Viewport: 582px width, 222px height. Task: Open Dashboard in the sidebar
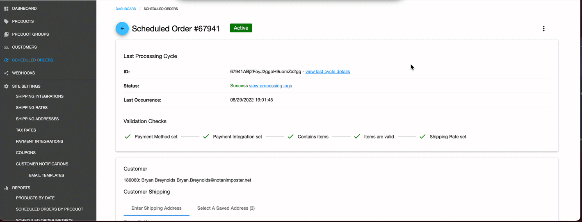pos(24,8)
